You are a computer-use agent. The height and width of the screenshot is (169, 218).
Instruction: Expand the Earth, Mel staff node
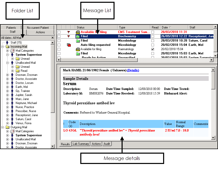8,87
